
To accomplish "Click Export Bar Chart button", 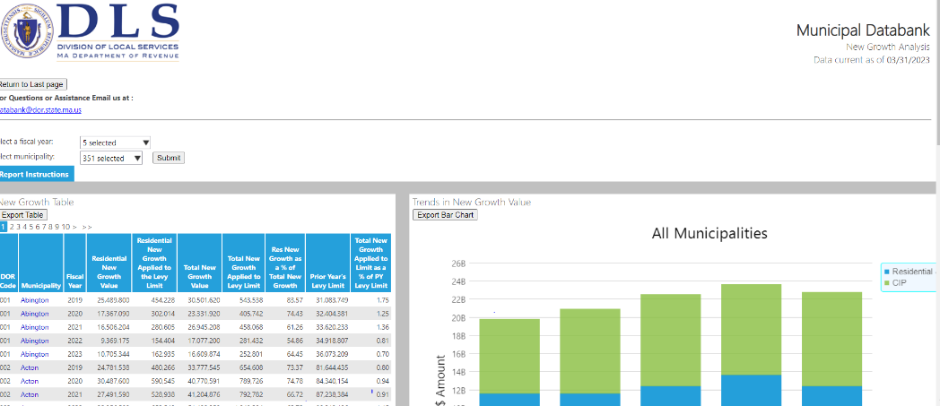I will point(446,215).
